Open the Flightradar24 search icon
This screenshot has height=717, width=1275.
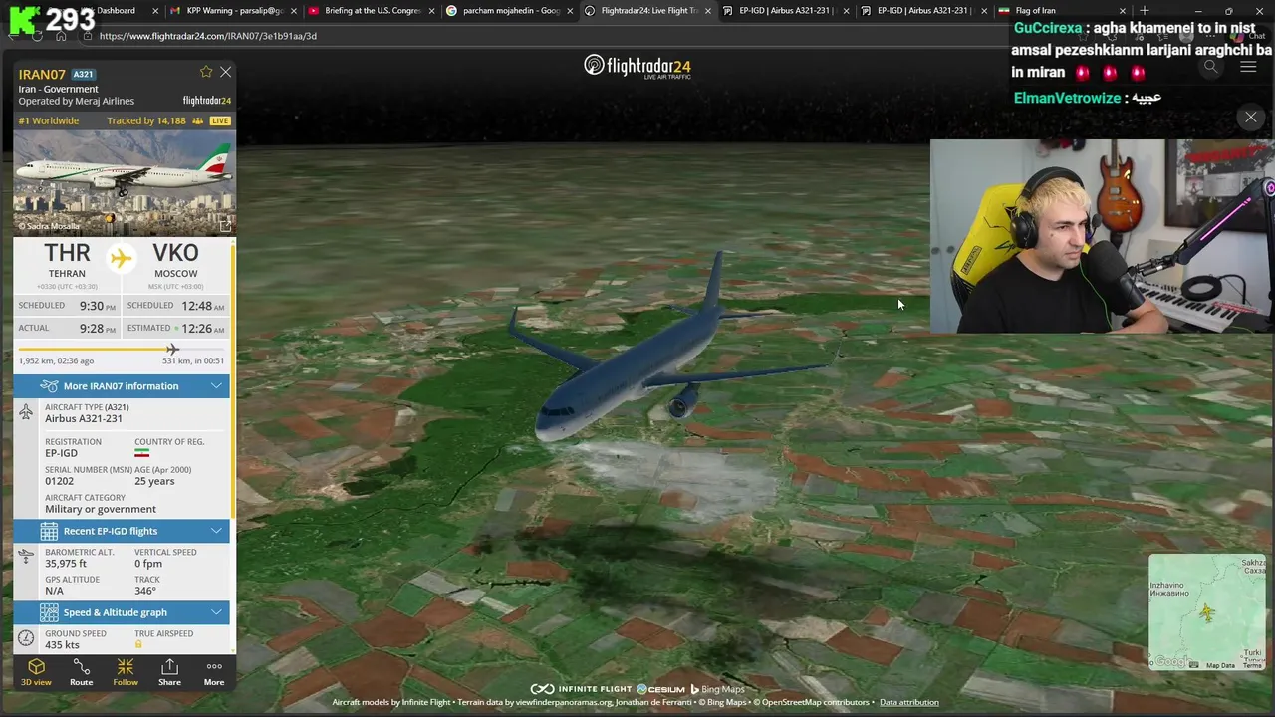(1211, 67)
